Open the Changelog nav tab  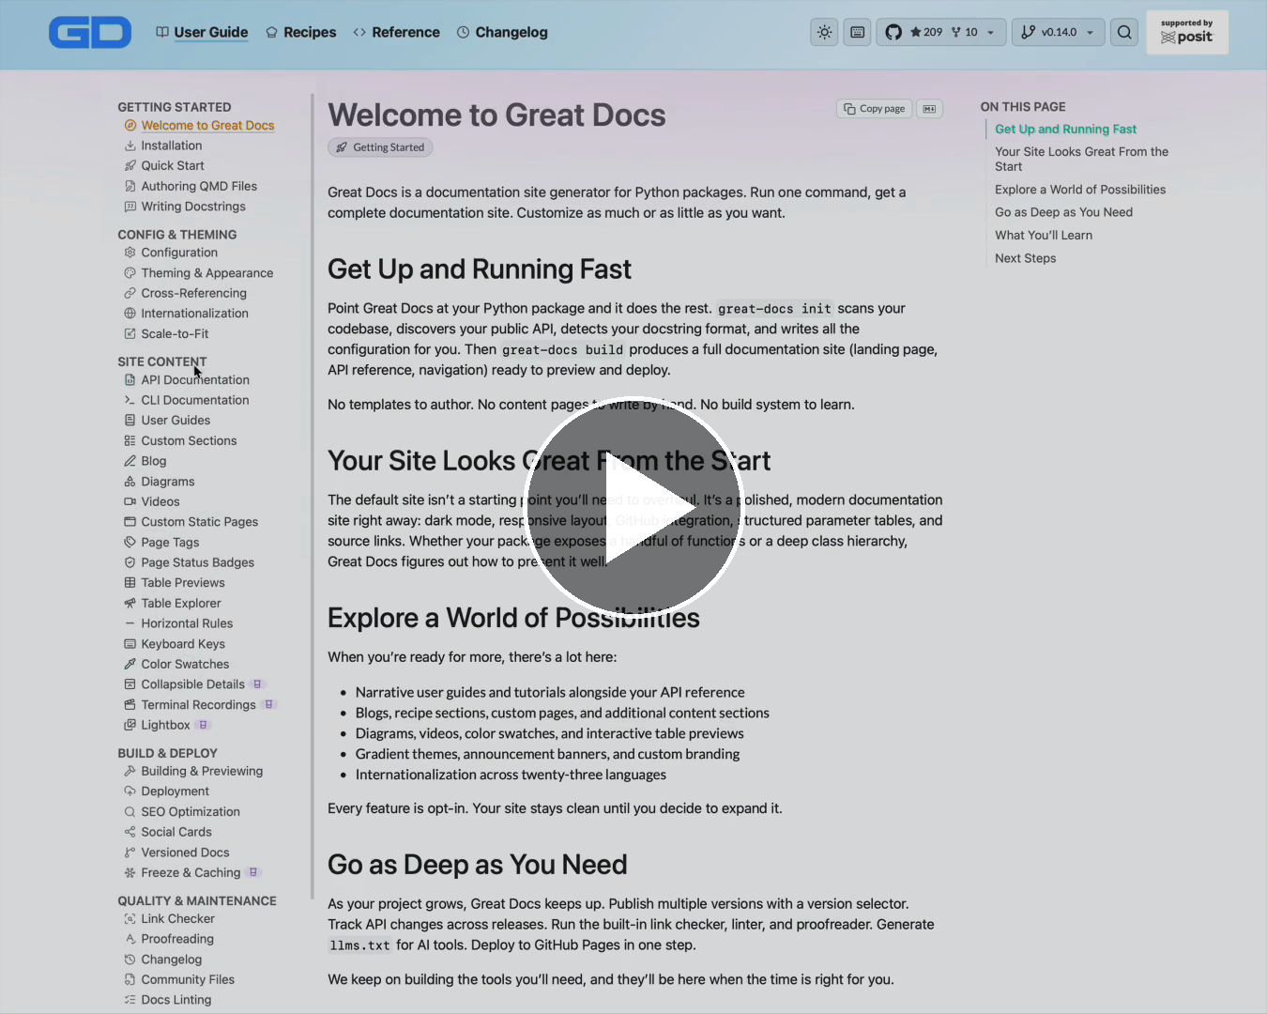(502, 32)
